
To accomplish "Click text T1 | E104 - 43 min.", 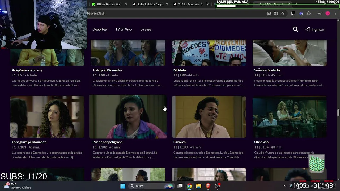I will 268,147.
